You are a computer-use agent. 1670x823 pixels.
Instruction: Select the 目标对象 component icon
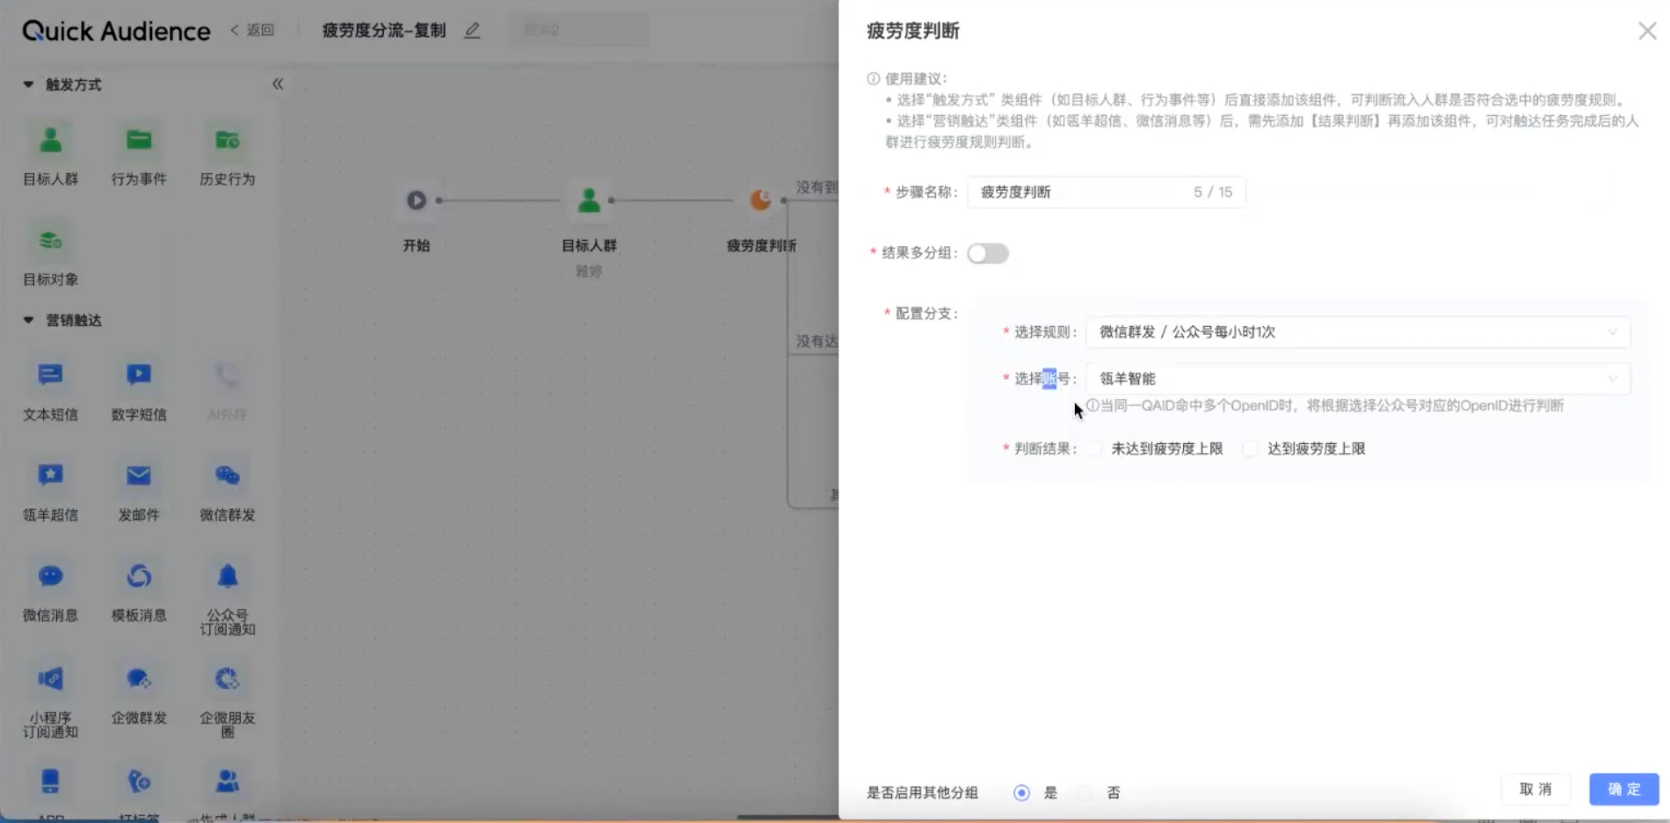pos(51,241)
